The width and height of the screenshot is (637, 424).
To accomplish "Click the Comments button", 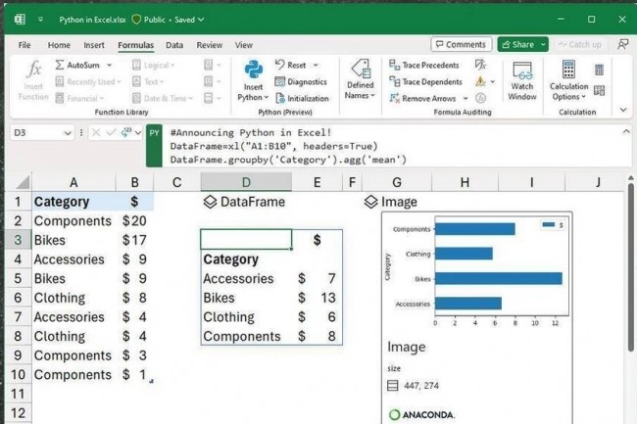I will [461, 44].
